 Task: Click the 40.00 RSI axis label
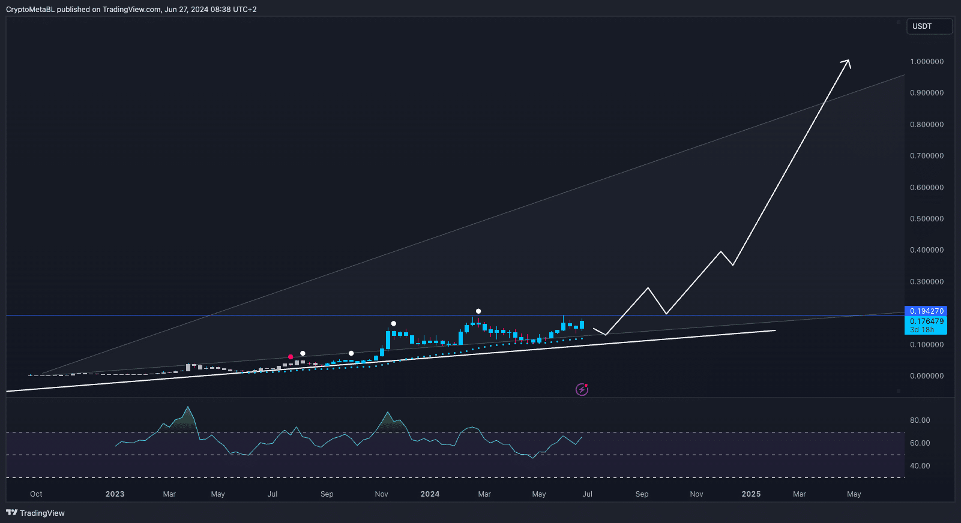pos(920,466)
